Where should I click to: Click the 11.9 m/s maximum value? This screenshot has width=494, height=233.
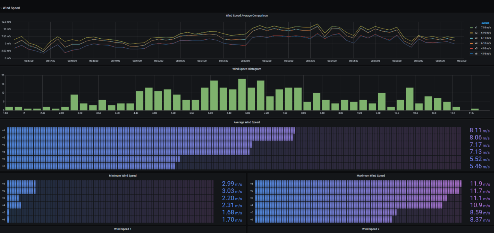click(x=480, y=184)
